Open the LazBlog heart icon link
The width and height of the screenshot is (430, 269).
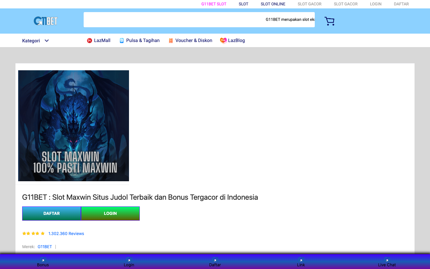click(x=223, y=41)
